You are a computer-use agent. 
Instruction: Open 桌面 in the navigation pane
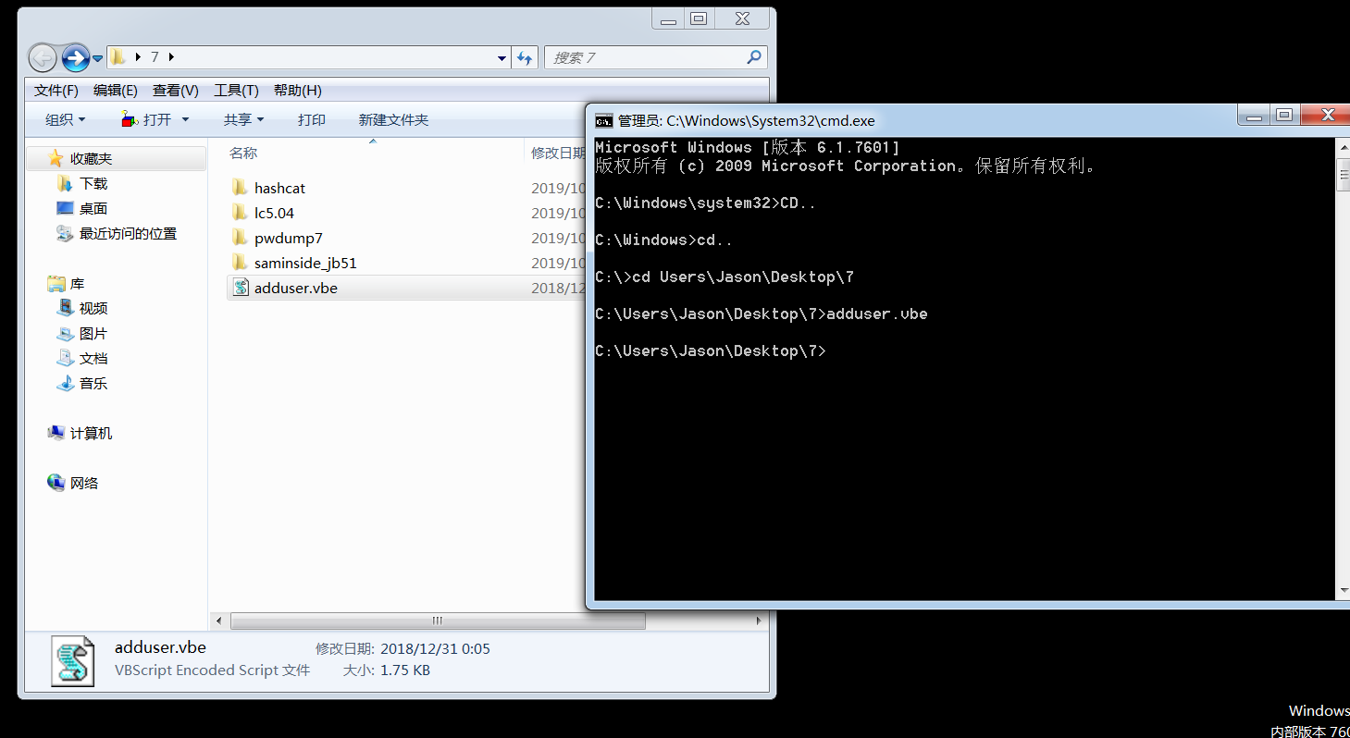point(93,209)
